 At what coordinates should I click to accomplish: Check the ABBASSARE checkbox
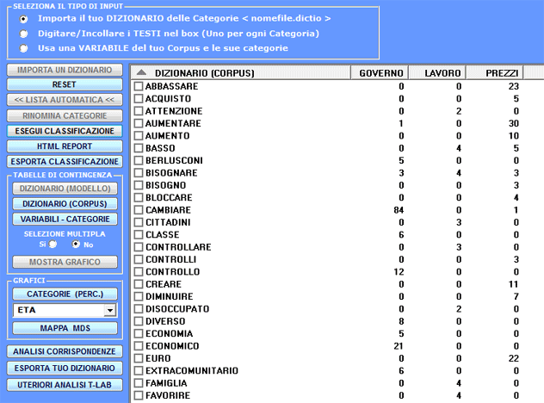point(139,86)
